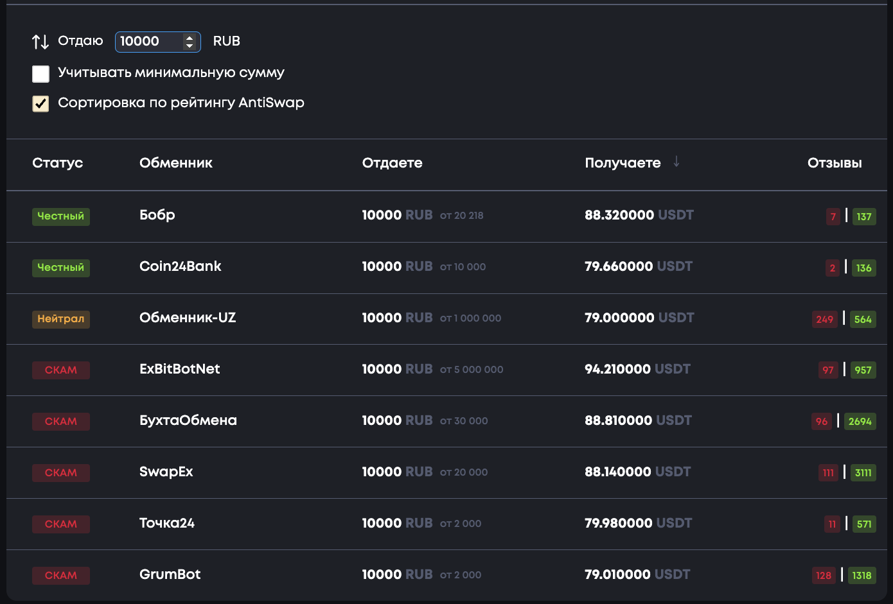Screen dimensions: 893x604
Task: Open the Точка24 exchanger
Action: [x=167, y=523]
